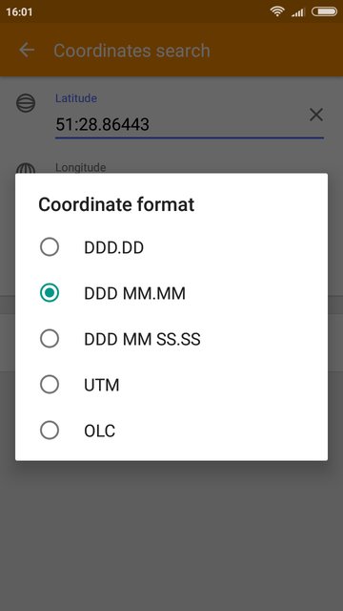Screen dimensions: 343x611
Task: Choose the DDD.DD format label
Action: click(114, 248)
